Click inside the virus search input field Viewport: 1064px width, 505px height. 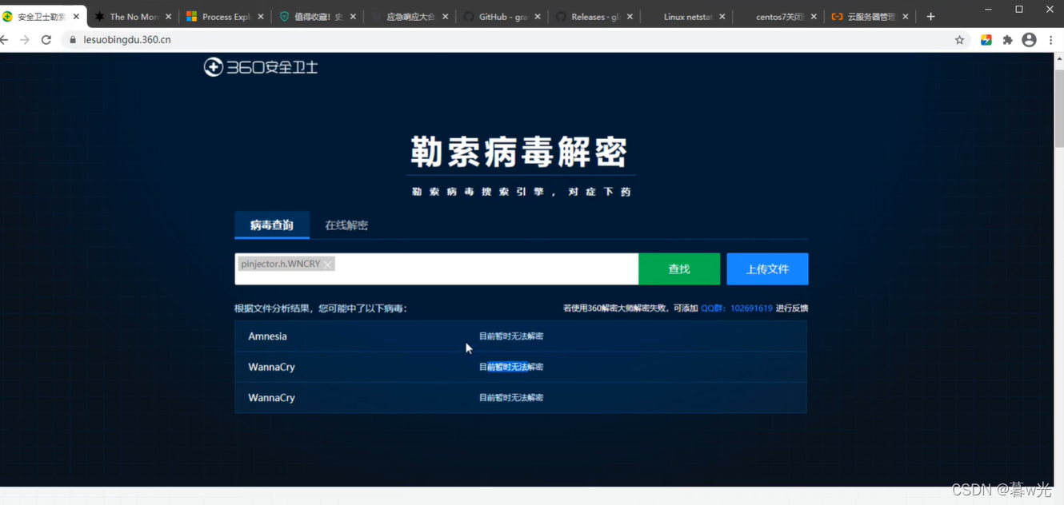(x=480, y=268)
